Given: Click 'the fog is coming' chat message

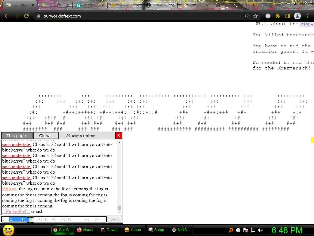Looking at the screenshot, I should (x=55, y=197).
